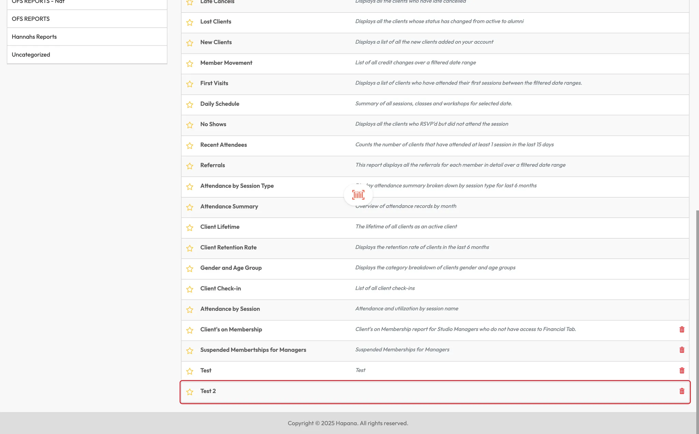Select Uncategorized in sidebar
Viewport: 699px width, 434px height.
(x=31, y=55)
